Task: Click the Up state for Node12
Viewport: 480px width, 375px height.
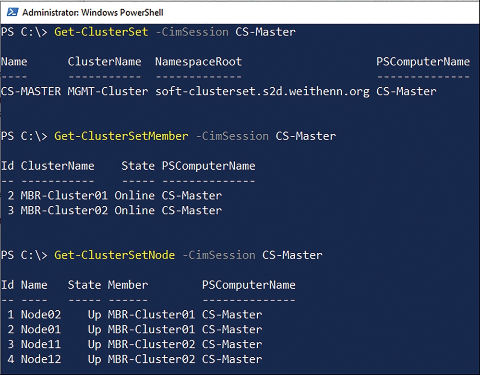Action: coord(94,359)
